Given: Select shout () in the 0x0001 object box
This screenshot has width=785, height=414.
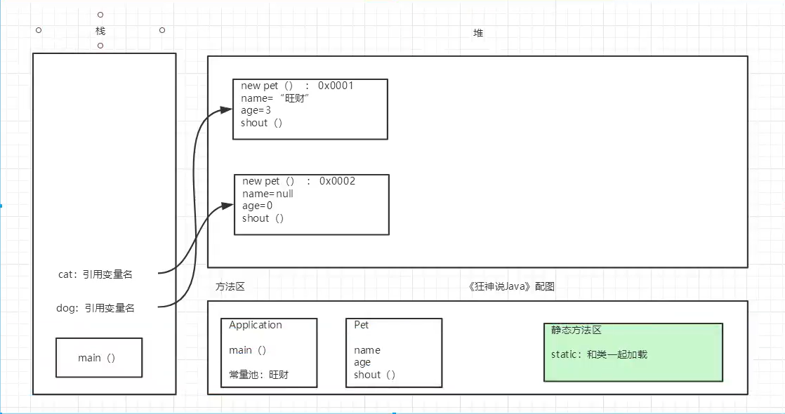Looking at the screenshot, I should click(262, 123).
